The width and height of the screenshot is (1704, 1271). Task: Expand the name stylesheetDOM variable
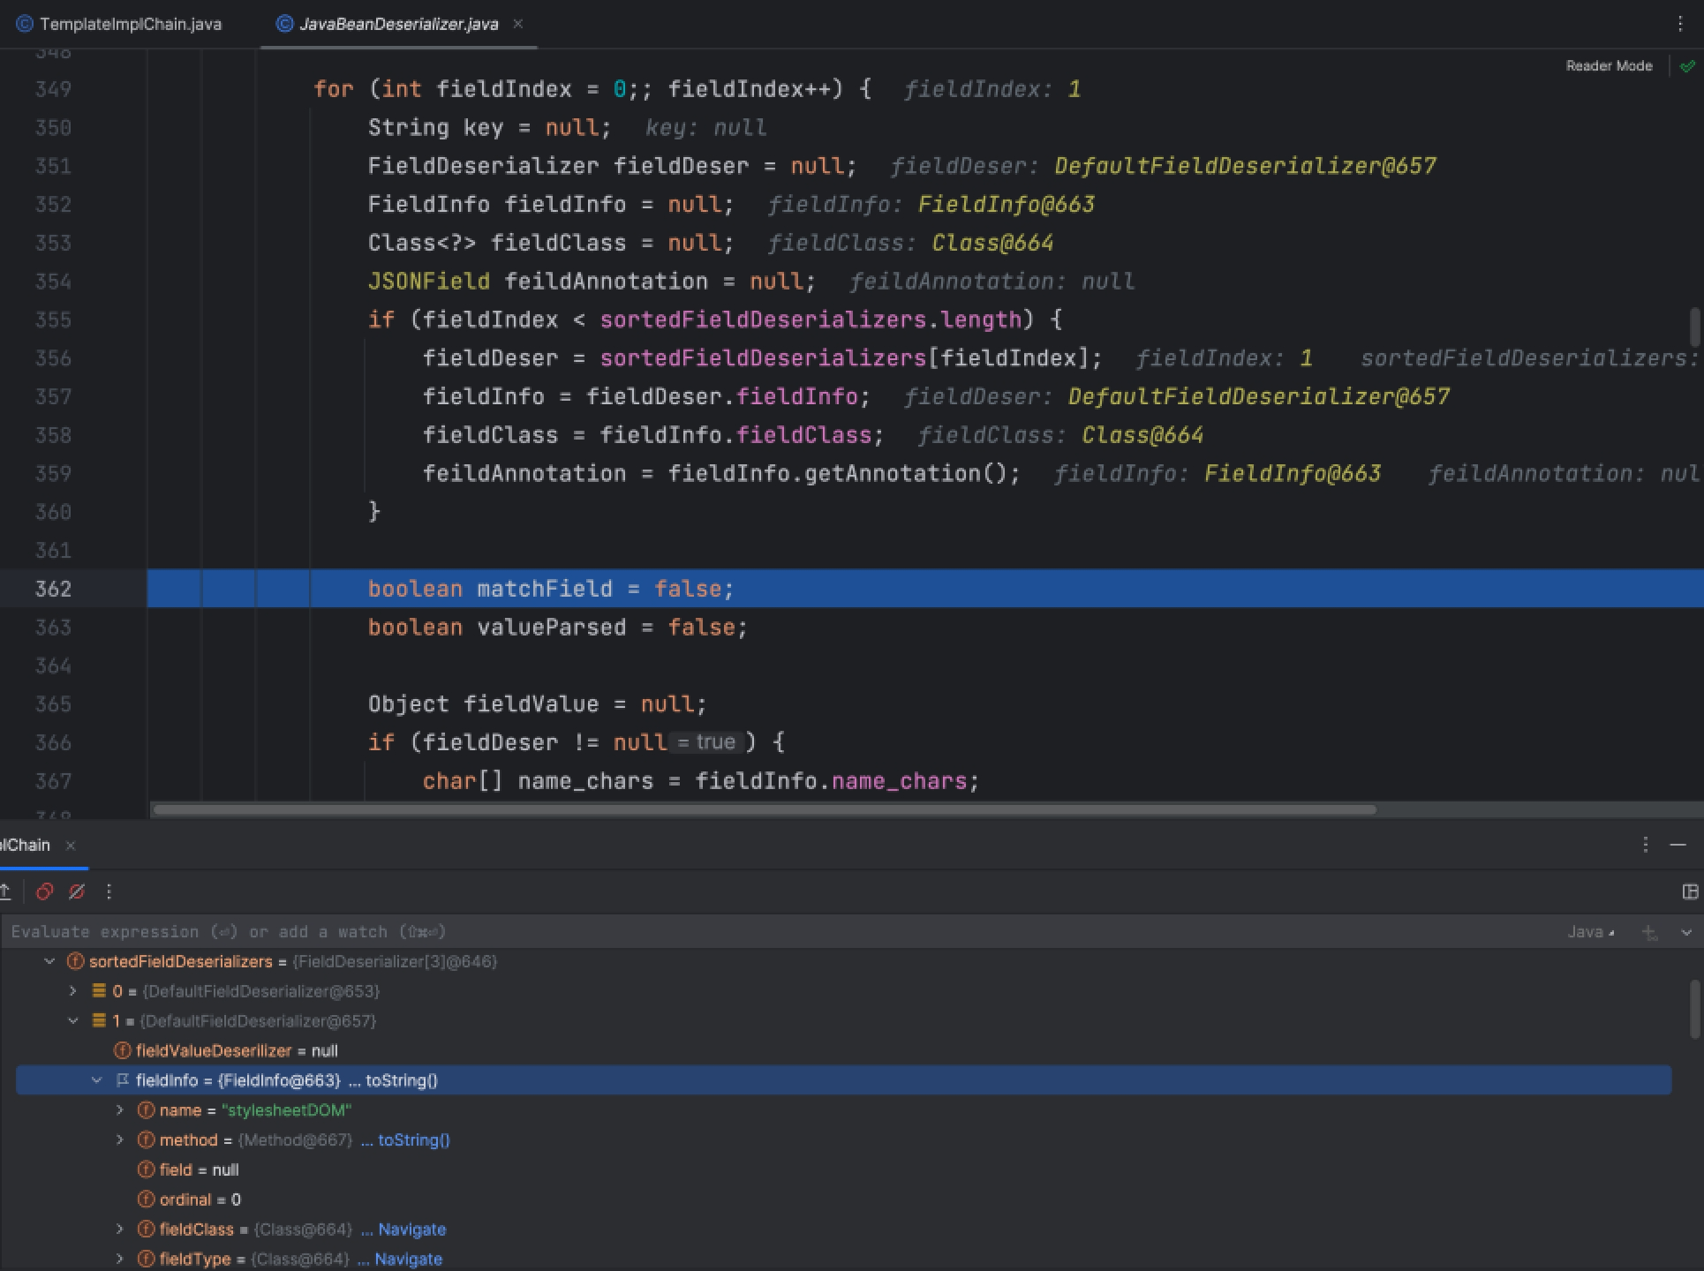pyautogui.click(x=120, y=1110)
